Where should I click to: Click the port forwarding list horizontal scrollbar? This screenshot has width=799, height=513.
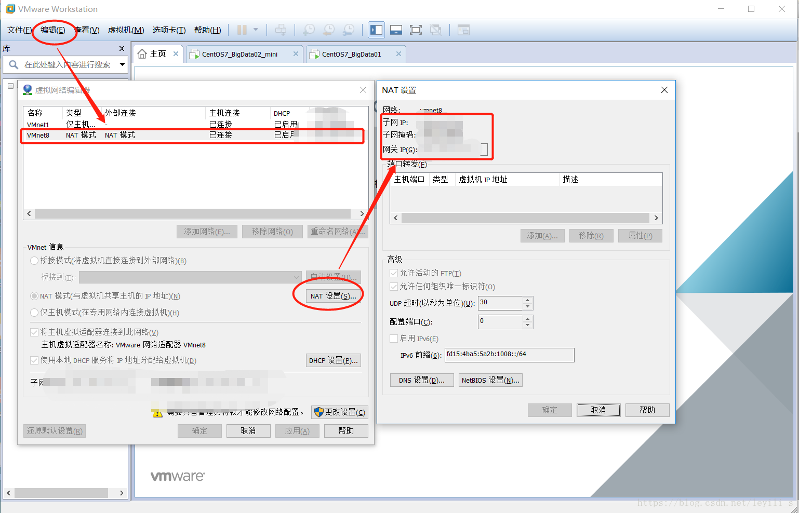(x=526, y=218)
